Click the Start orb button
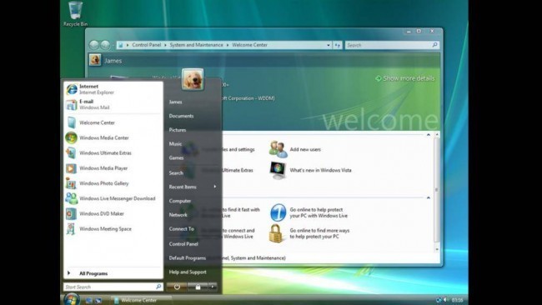The image size is (542, 305). pyautogui.click(x=72, y=299)
